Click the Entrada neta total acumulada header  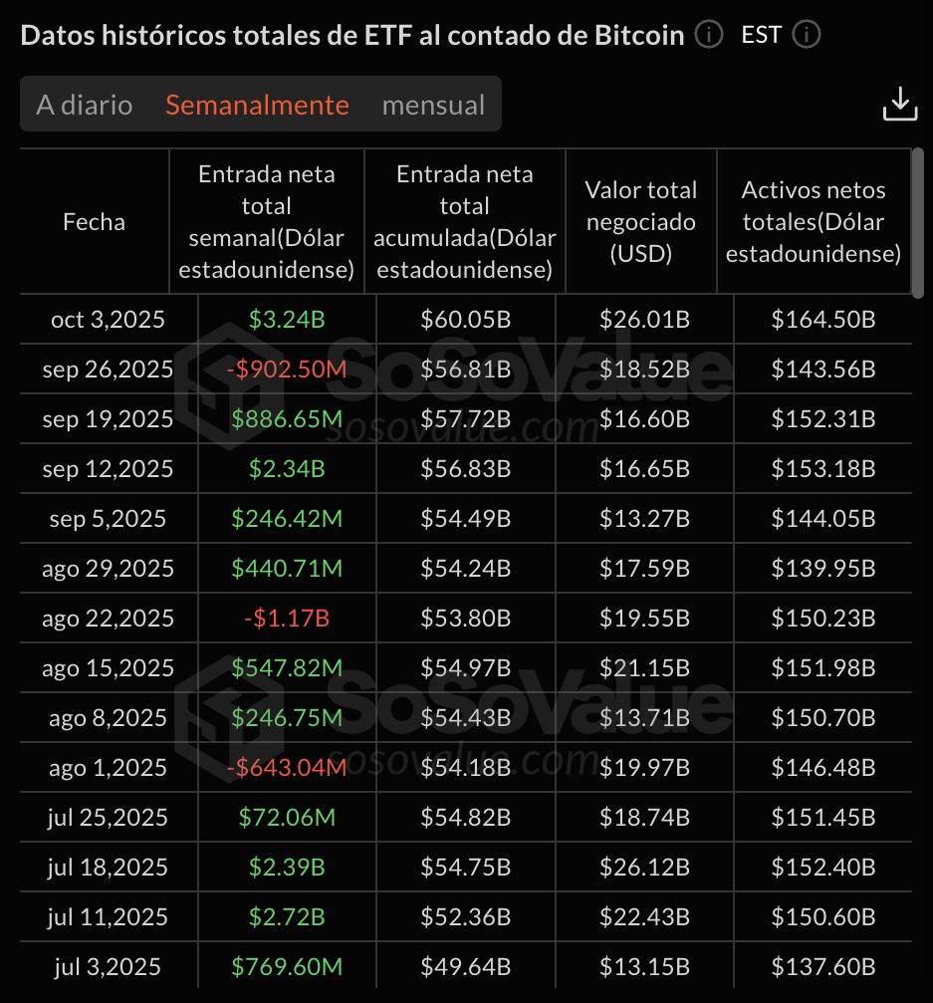tap(464, 221)
